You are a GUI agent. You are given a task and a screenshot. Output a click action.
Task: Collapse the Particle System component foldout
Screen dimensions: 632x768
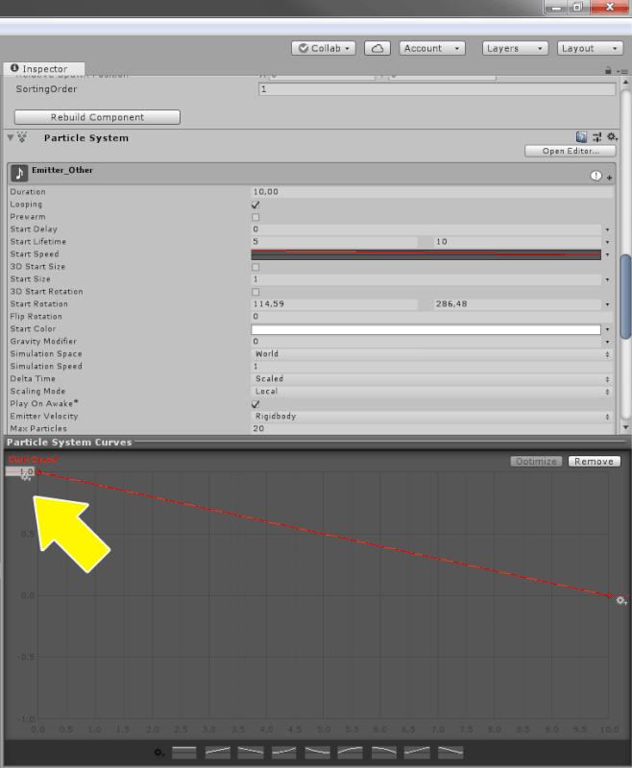pos(11,137)
